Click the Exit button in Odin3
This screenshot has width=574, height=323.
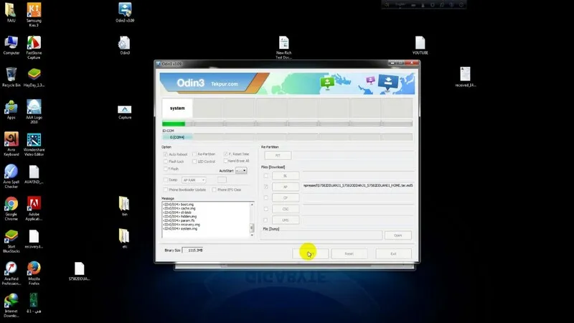coord(393,253)
